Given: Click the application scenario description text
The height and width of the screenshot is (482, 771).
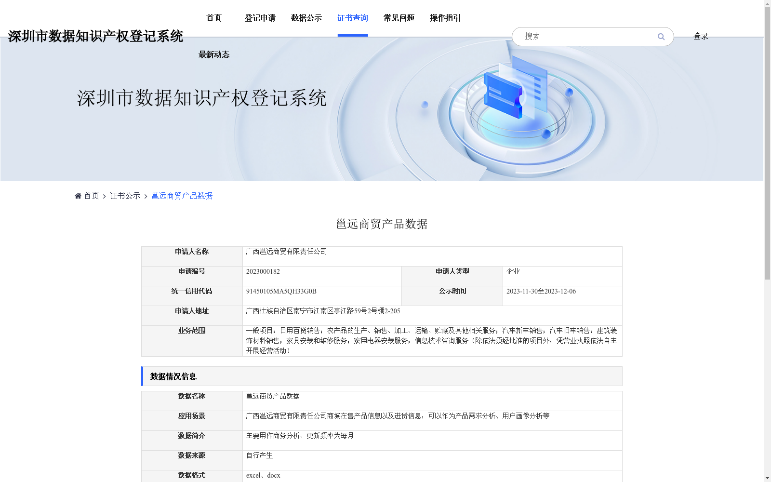Looking at the screenshot, I should click(398, 416).
